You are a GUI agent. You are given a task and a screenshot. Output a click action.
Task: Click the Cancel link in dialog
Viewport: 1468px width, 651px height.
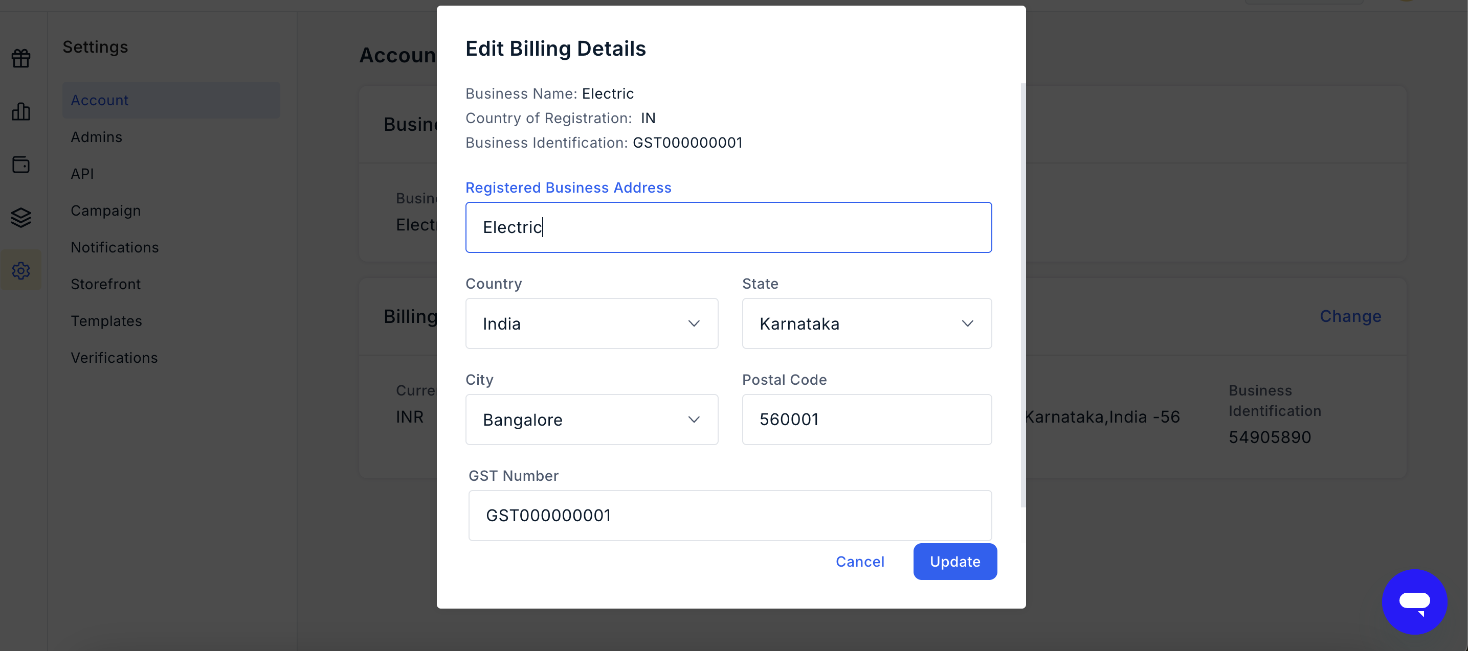[860, 562]
